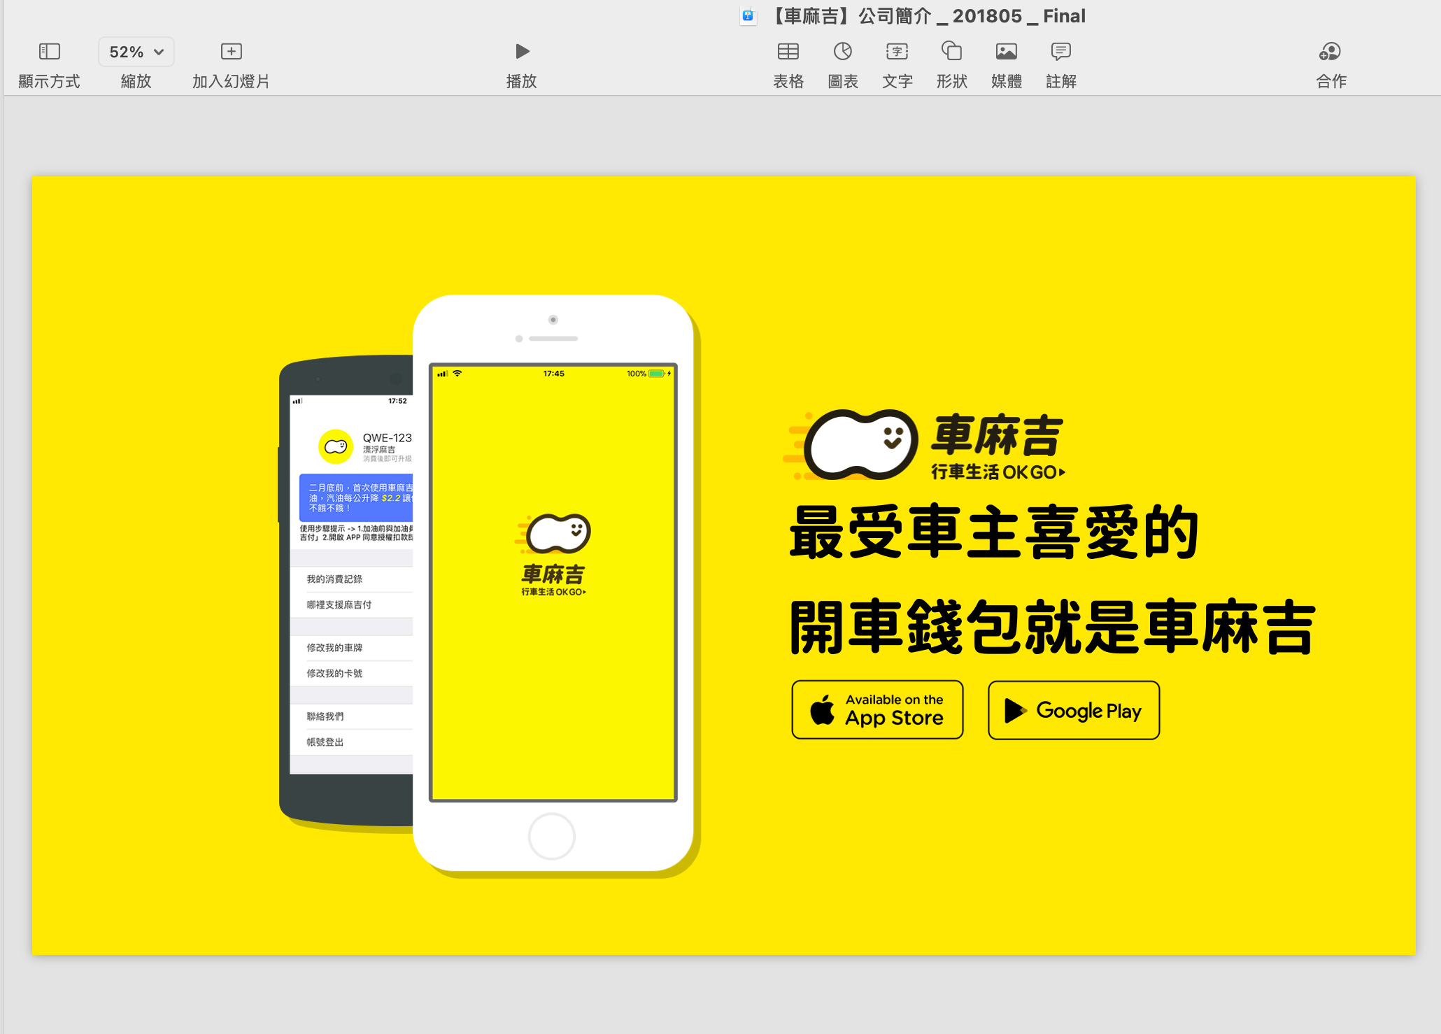
Task: Add a comment with 註解 icon
Action: click(x=1060, y=52)
